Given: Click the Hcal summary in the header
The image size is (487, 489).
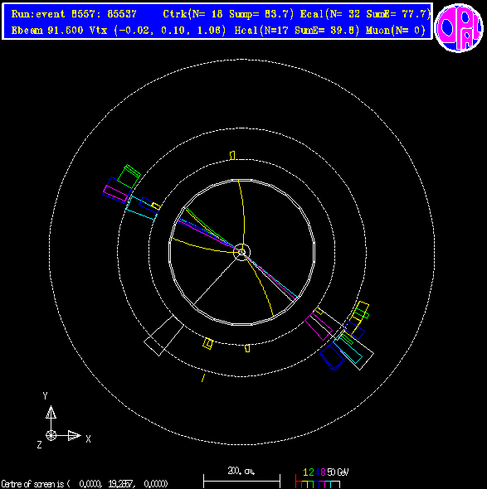Looking at the screenshot, I should pyautogui.click(x=297, y=31).
